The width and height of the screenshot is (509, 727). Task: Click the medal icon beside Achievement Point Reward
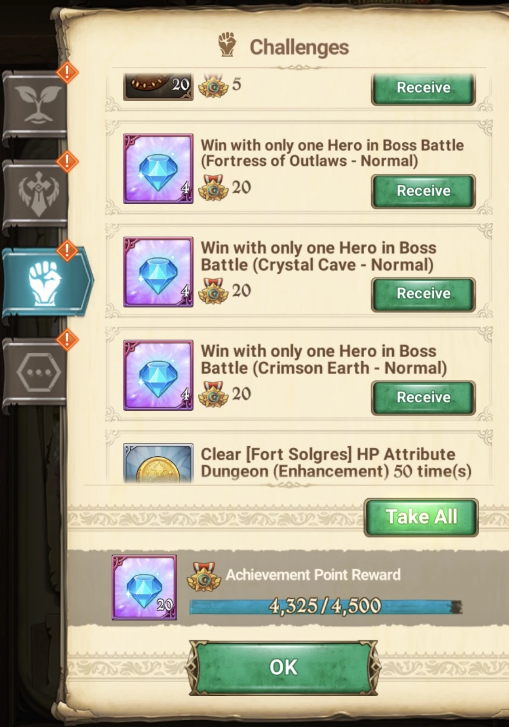click(204, 577)
